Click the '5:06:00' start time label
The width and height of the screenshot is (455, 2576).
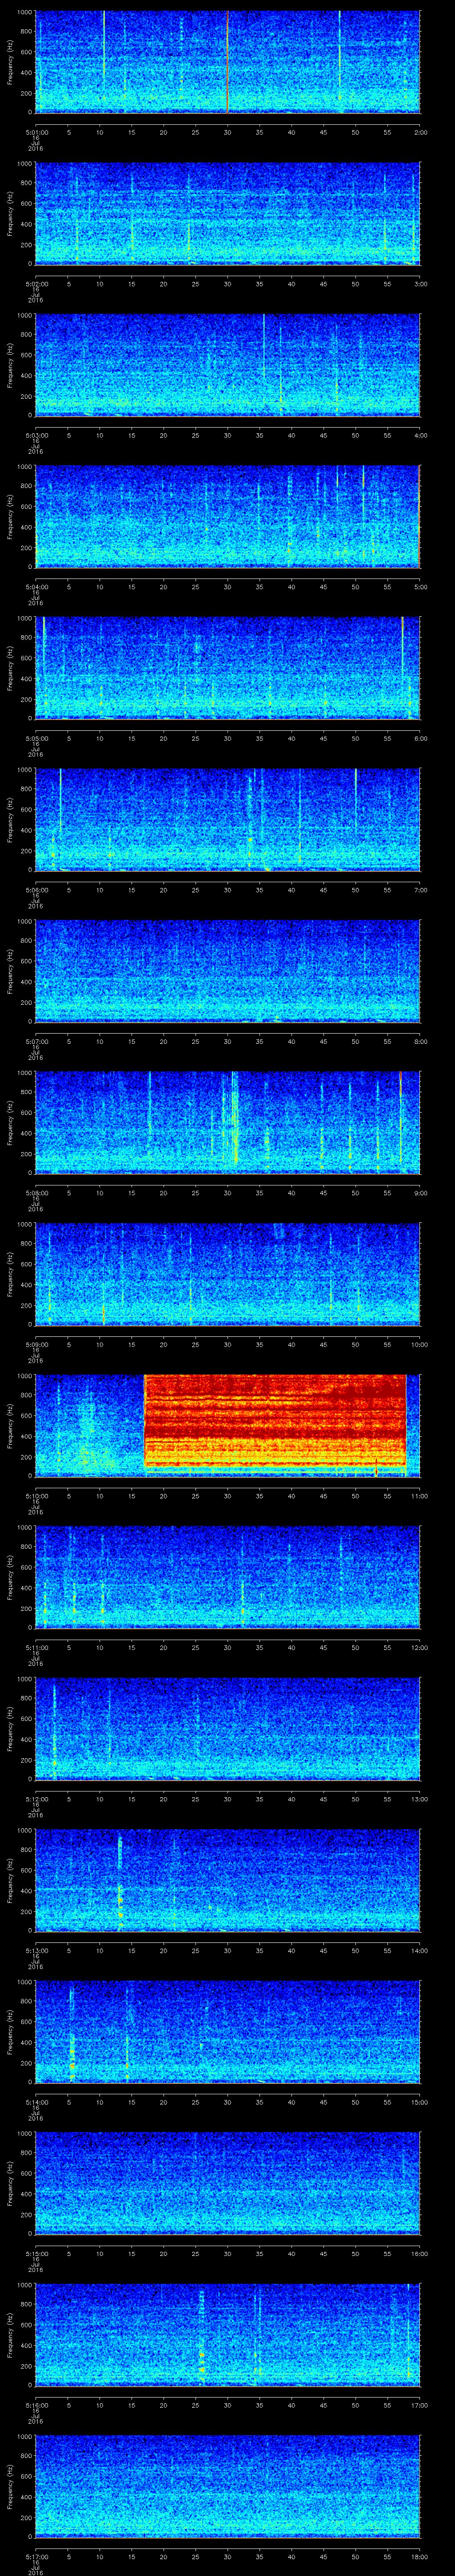(36, 890)
